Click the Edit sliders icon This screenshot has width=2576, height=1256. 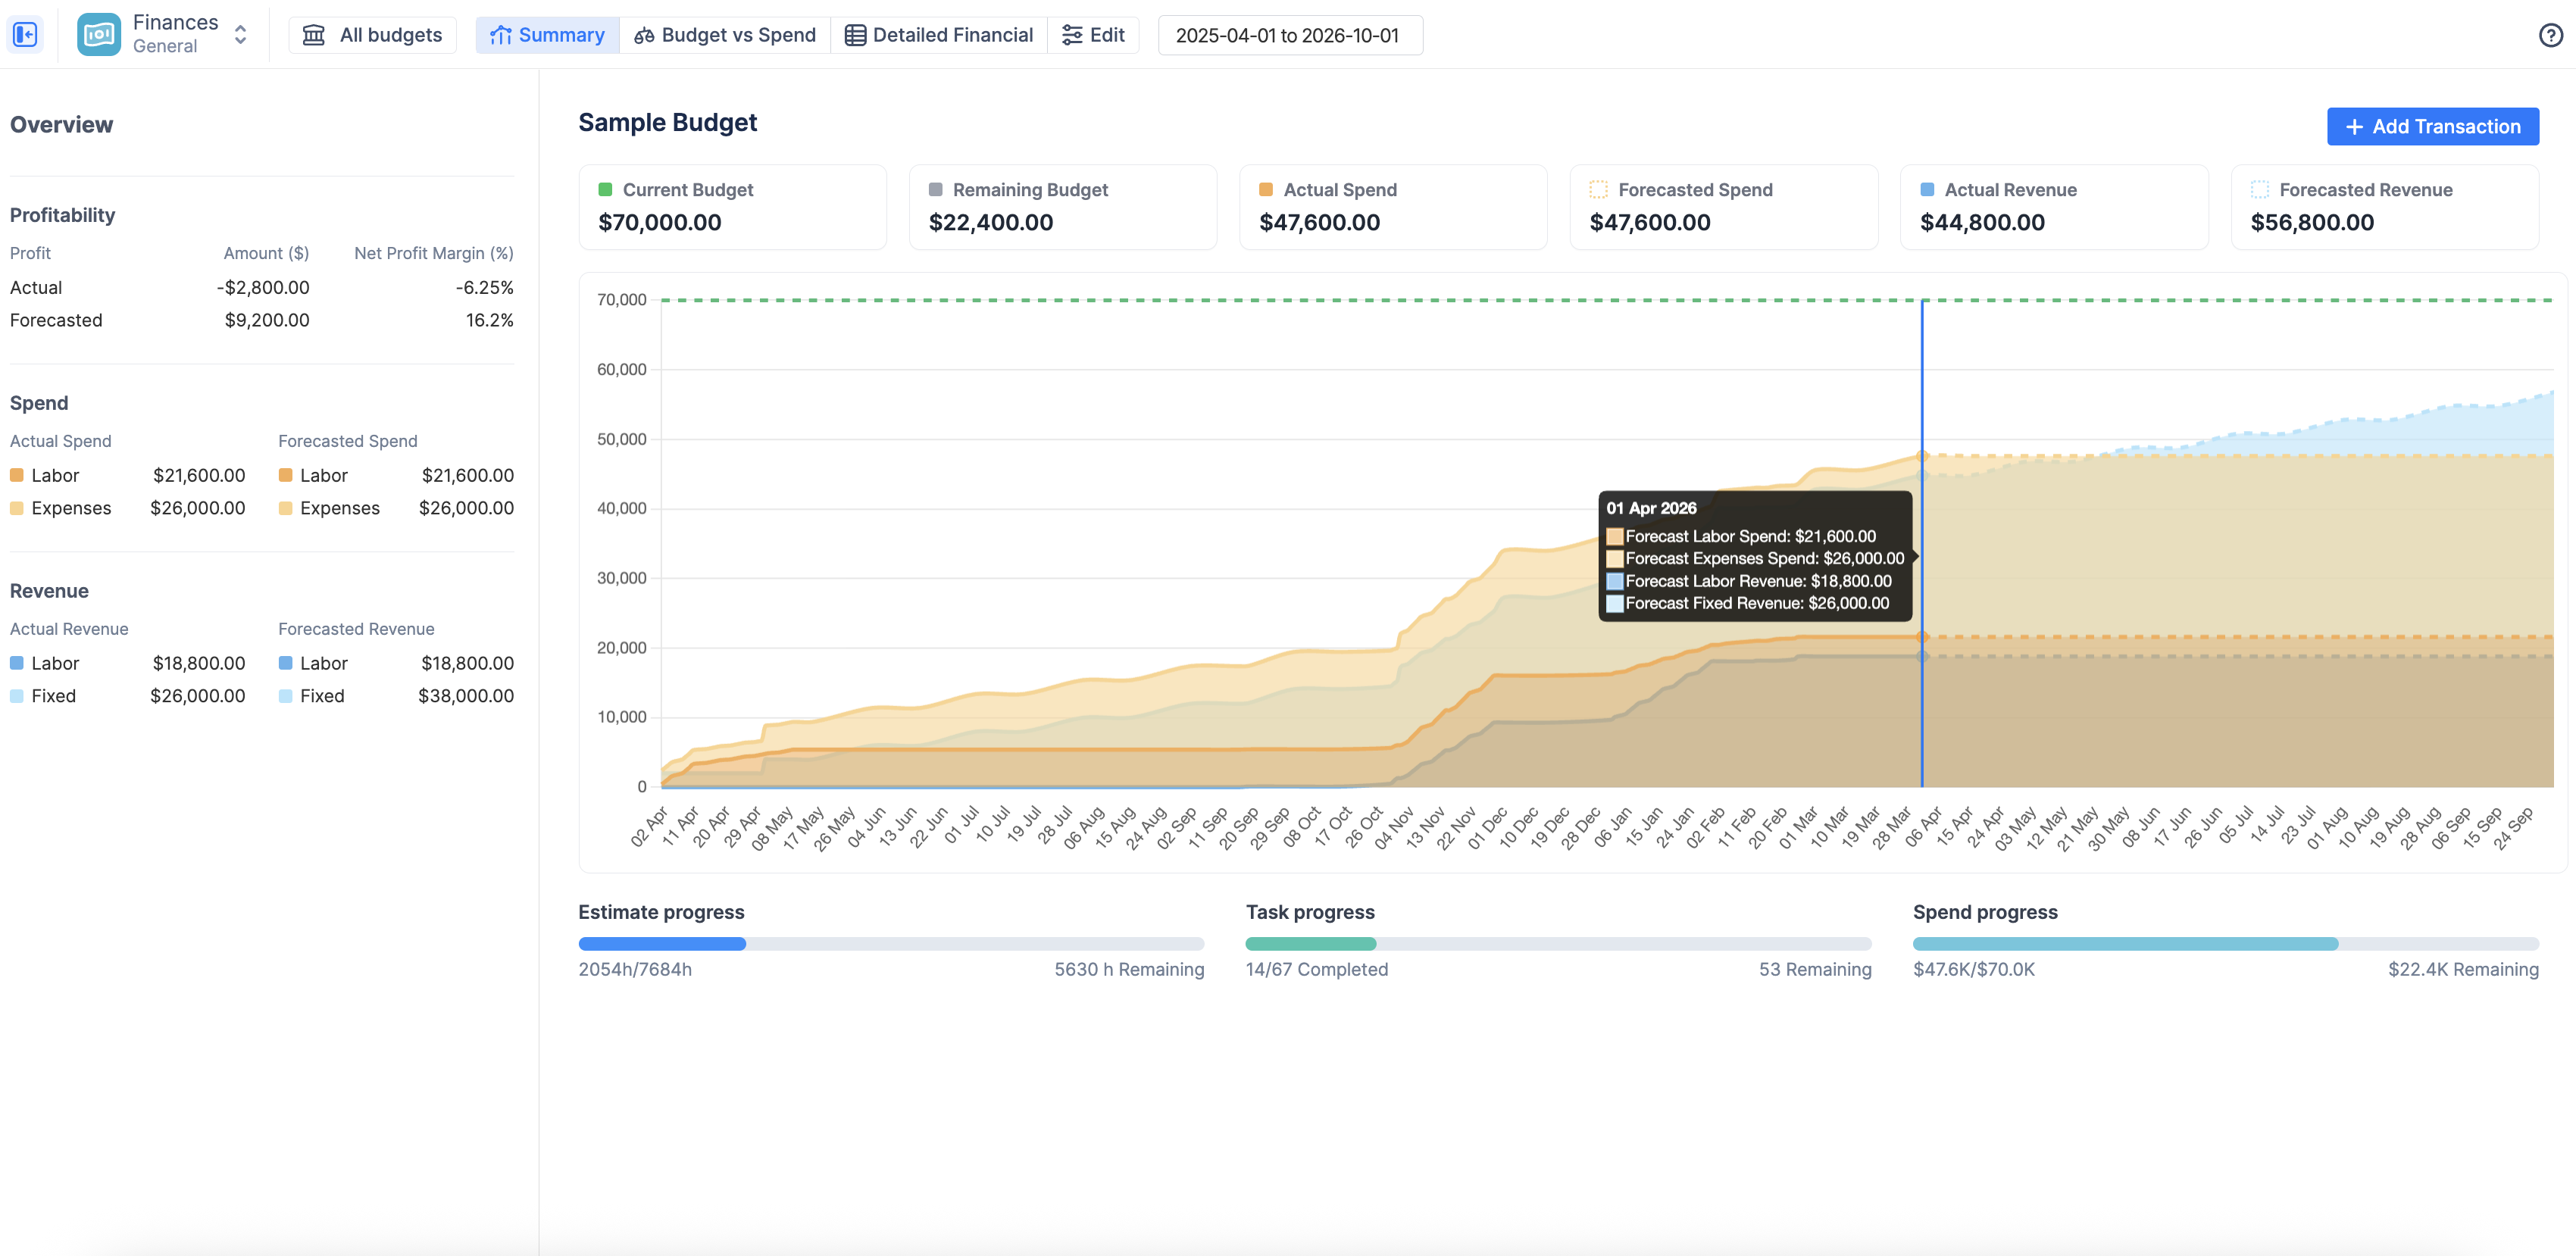coord(1072,35)
